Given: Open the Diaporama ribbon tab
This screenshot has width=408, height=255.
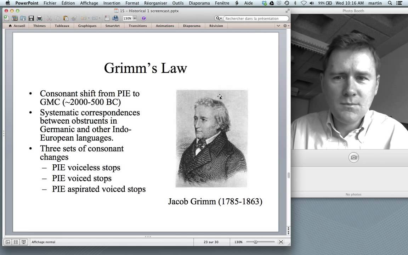Looking at the screenshot, I should point(192,26).
